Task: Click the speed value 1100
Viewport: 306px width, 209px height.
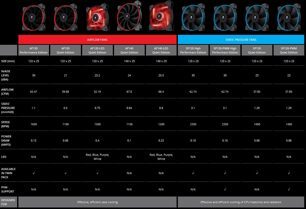Action: (x=66, y=124)
